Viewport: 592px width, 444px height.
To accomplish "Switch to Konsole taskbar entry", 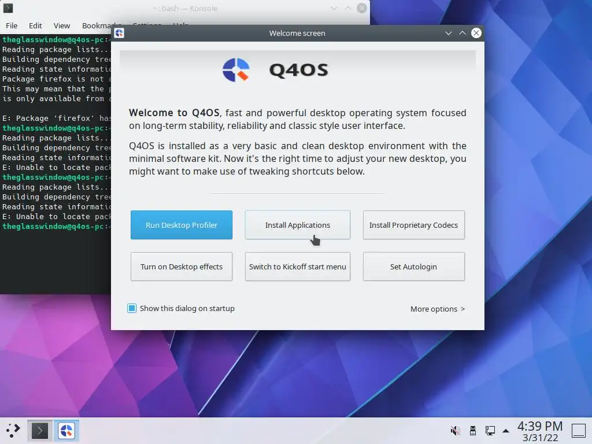I will (40, 430).
